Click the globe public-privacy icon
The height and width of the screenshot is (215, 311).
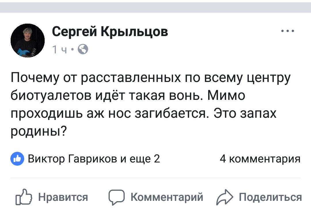[x=83, y=50]
